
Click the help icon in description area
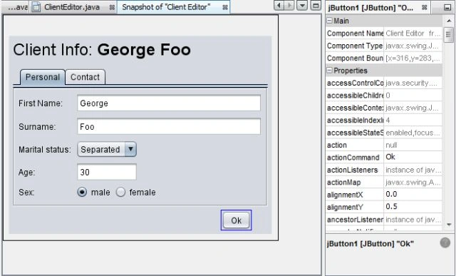click(445, 242)
